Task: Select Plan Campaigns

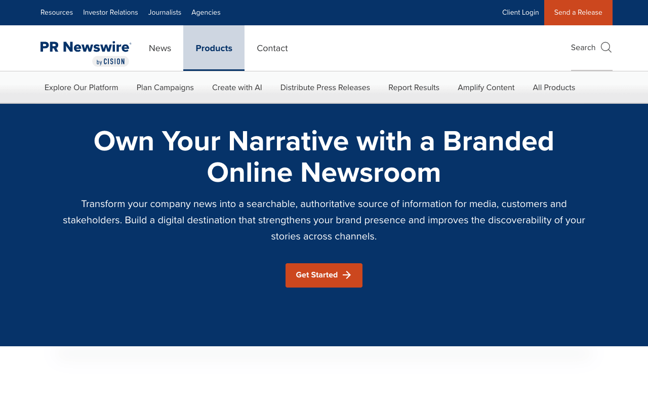Action: pos(165,88)
